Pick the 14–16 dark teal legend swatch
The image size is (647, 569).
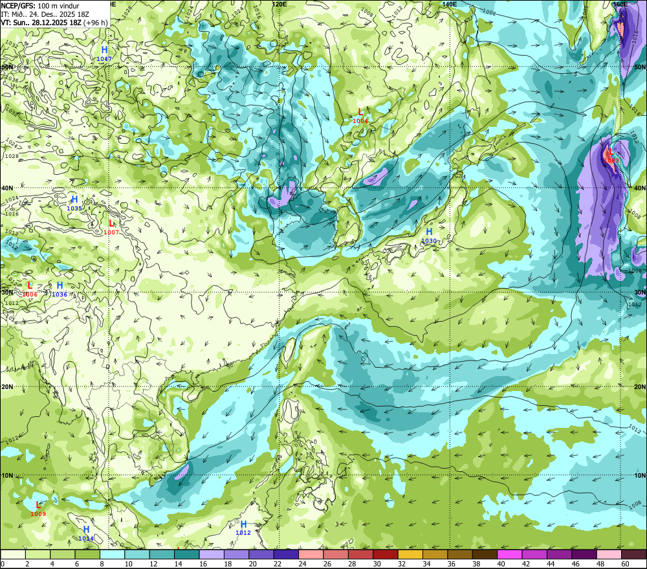pos(186,555)
